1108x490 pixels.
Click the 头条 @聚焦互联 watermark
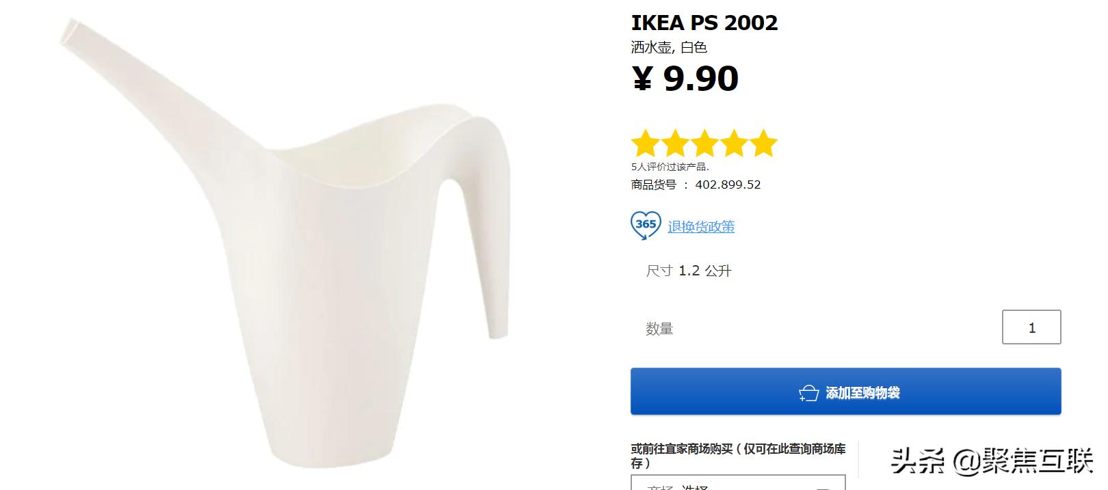coord(991,462)
